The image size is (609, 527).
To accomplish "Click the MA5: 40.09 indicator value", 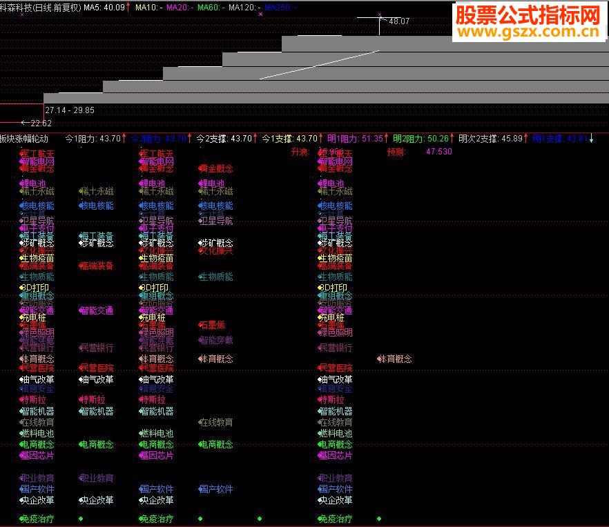I will coord(104,8).
